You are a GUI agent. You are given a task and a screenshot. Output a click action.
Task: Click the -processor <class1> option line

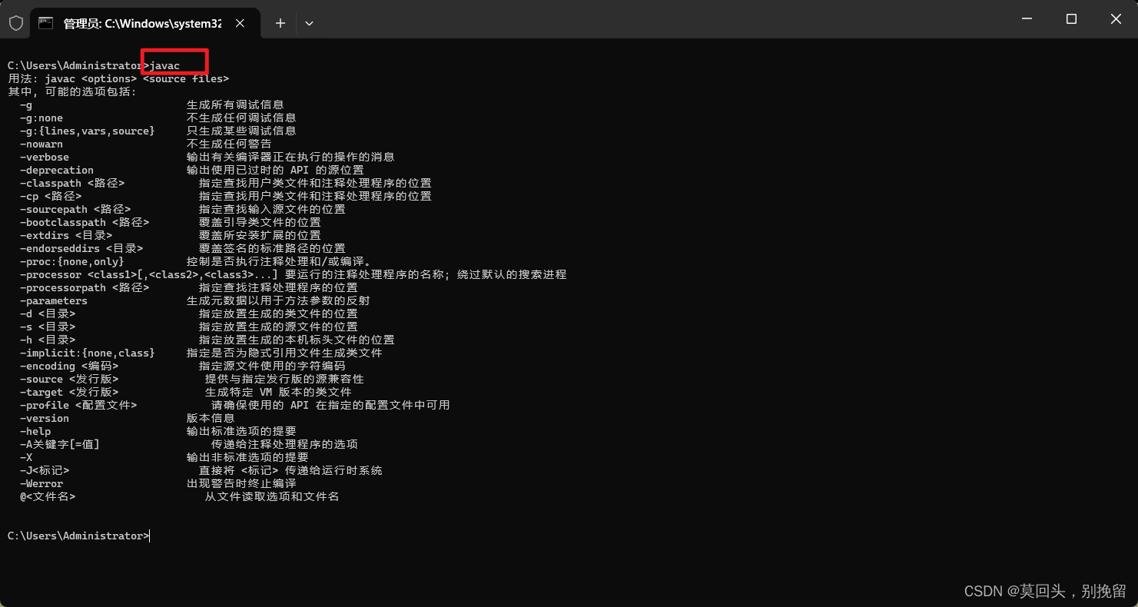click(x=149, y=275)
